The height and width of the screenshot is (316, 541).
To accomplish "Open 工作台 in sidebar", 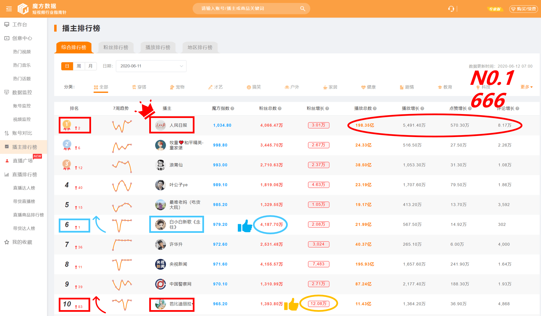I will pos(20,24).
